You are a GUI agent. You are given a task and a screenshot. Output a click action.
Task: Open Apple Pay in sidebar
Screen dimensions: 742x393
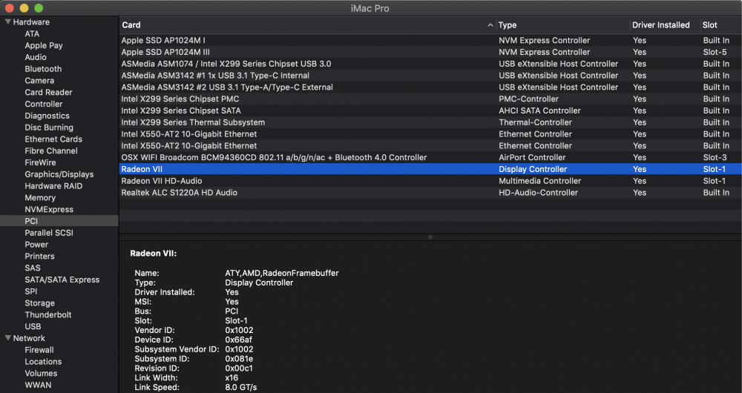tap(44, 45)
